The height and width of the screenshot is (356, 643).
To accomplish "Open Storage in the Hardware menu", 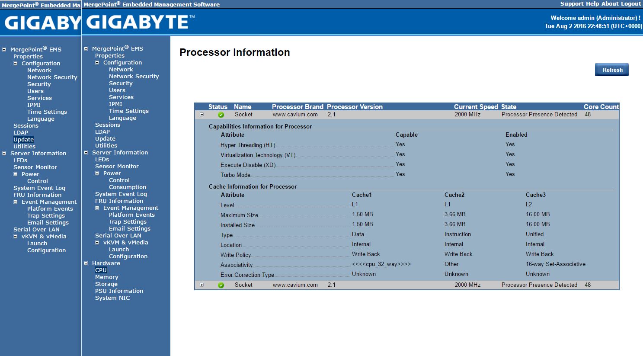I will (x=106, y=284).
